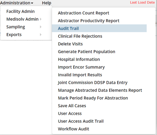Select Facility Admin from the menu

click(20, 11)
